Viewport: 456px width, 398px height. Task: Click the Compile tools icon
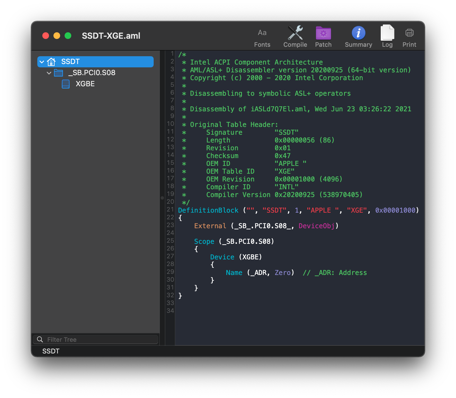(x=295, y=33)
